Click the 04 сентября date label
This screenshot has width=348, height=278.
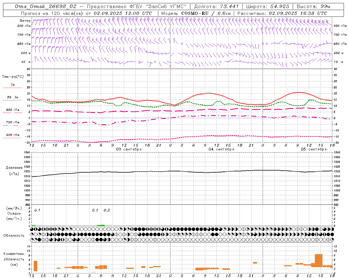click(x=221, y=149)
